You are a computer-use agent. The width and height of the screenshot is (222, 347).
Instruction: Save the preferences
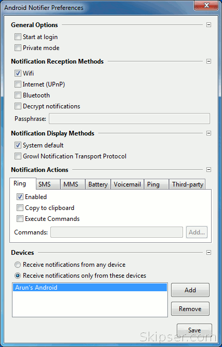[194, 330]
